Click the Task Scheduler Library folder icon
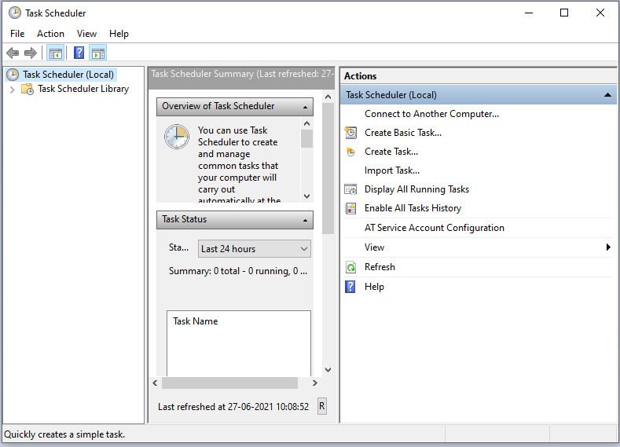This screenshot has width=620, height=447. coord(28,89)
